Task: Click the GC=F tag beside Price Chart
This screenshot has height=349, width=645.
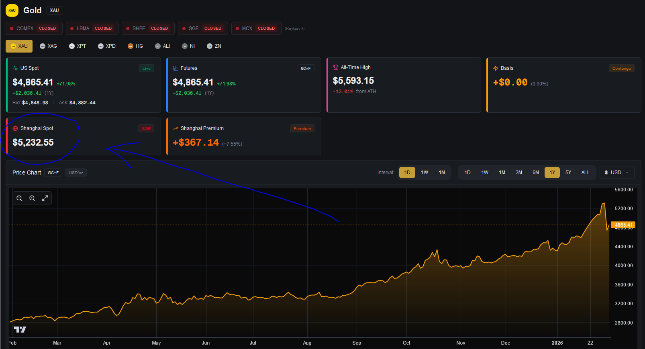Action: 53,173
